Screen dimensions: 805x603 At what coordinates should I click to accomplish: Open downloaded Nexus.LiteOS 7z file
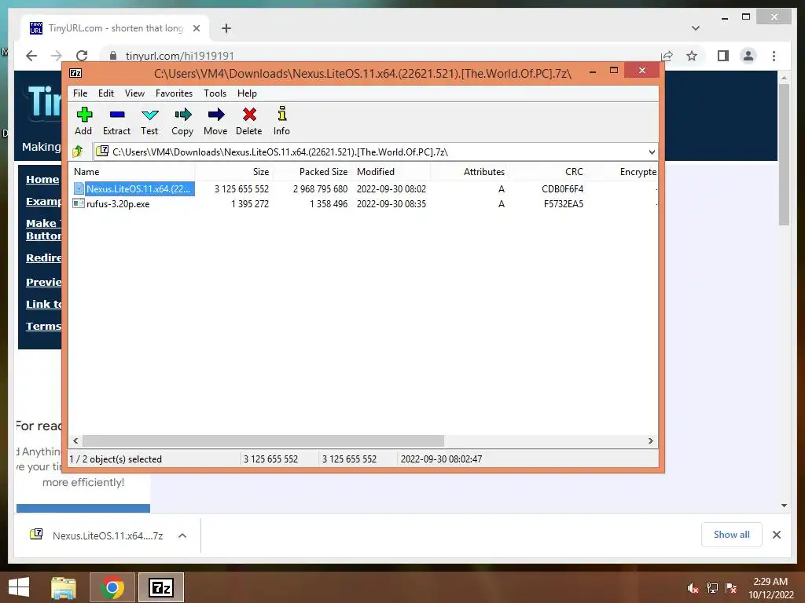coord(108,535)
